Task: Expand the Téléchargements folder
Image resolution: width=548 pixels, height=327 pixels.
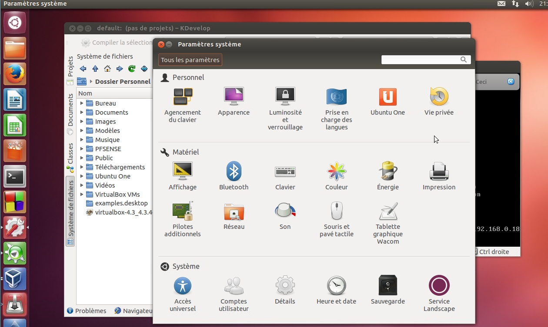Action: (x=81, y=167)
